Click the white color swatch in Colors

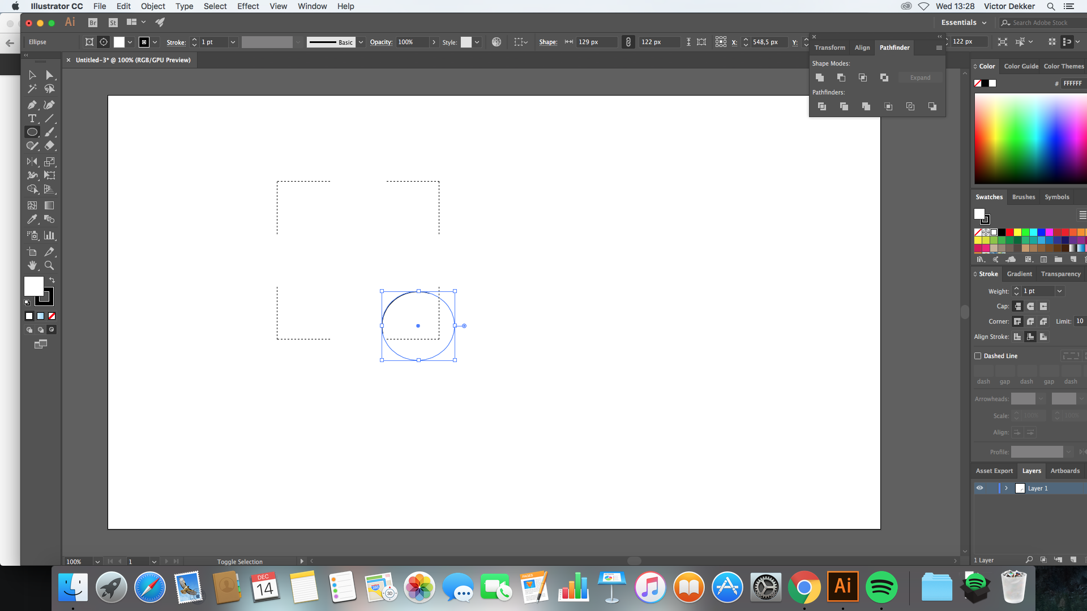click(x=993, y=82)
